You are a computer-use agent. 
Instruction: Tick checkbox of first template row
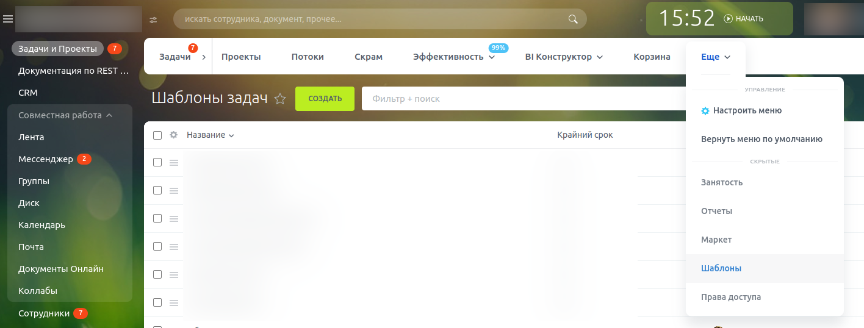tap(157, 162)
